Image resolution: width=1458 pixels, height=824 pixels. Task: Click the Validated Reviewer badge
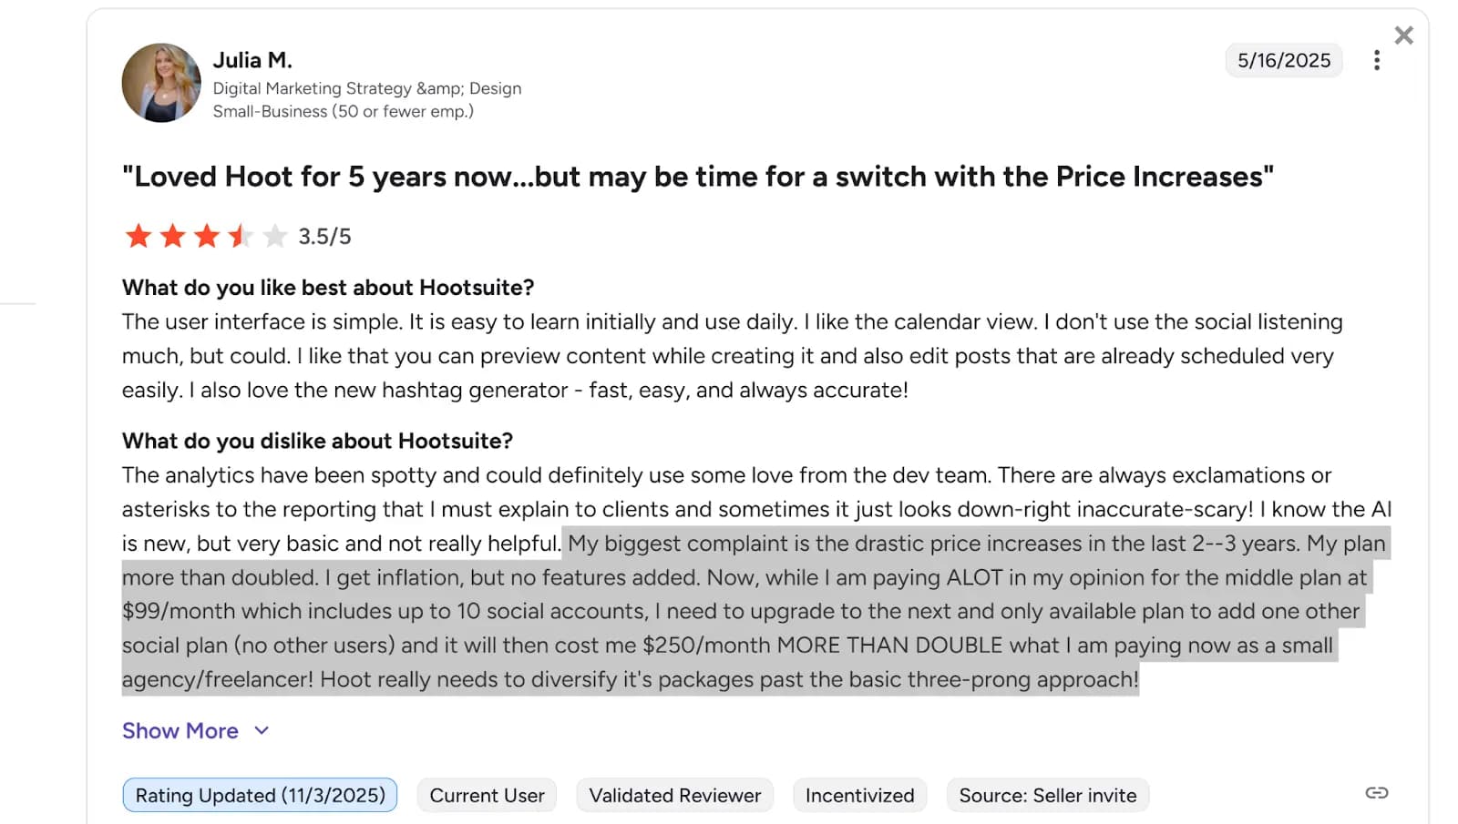673,794
